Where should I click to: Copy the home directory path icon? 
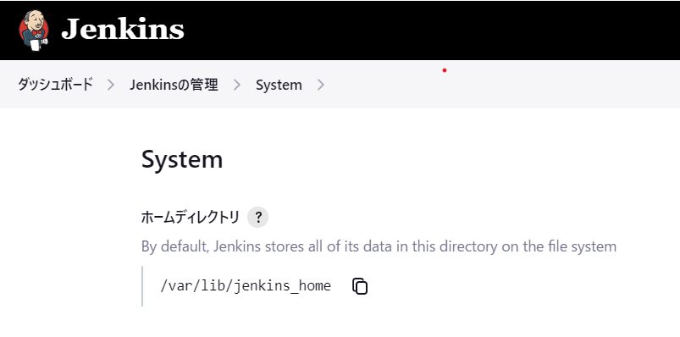(360, 286)
